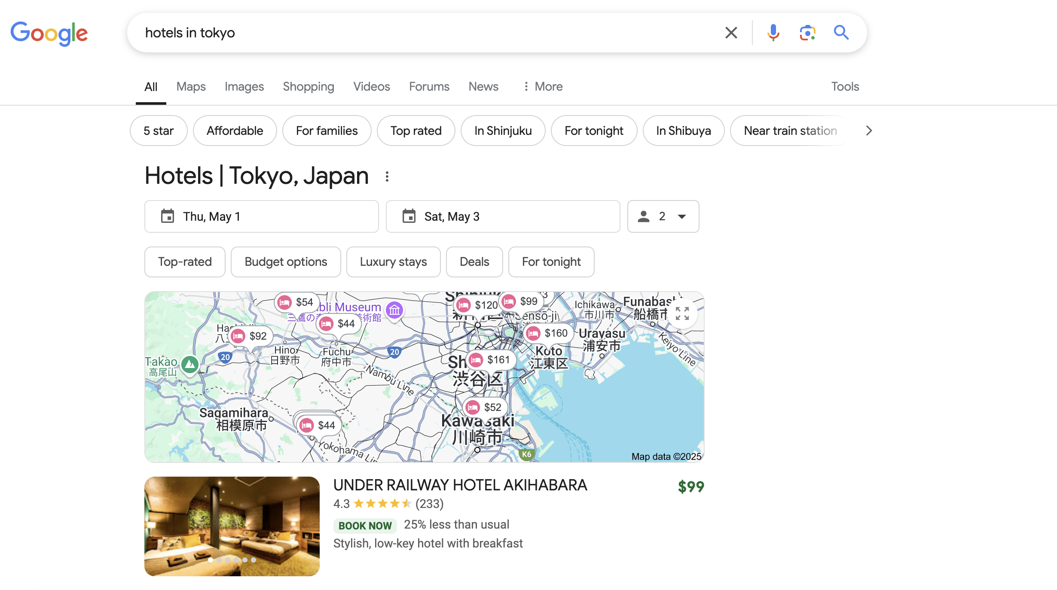Toggle the Deals hotel filter
Screen dimensions: 1057x590
point(474,262)
